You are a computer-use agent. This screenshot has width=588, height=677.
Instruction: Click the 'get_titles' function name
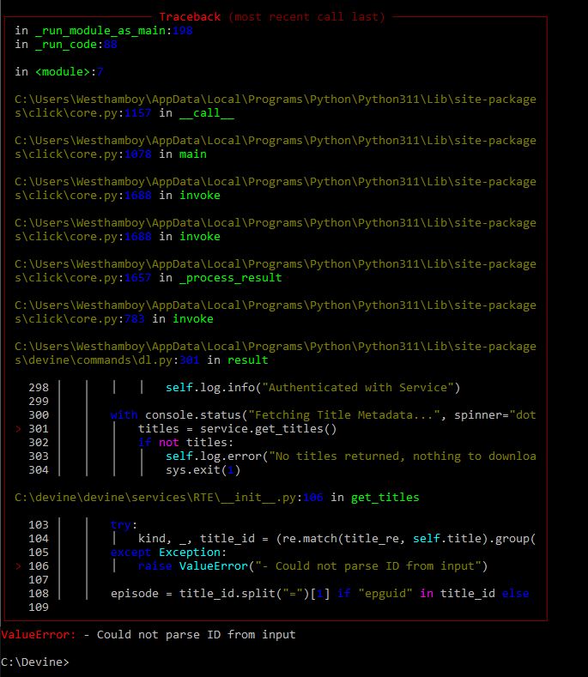tap(385, 498)
